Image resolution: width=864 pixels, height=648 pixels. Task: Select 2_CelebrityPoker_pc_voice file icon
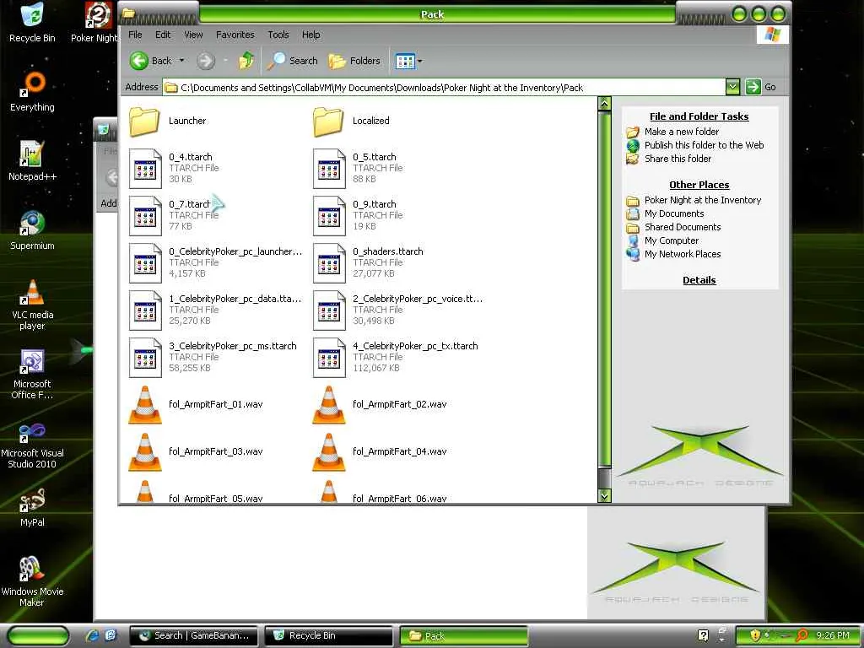coord(329,310)
